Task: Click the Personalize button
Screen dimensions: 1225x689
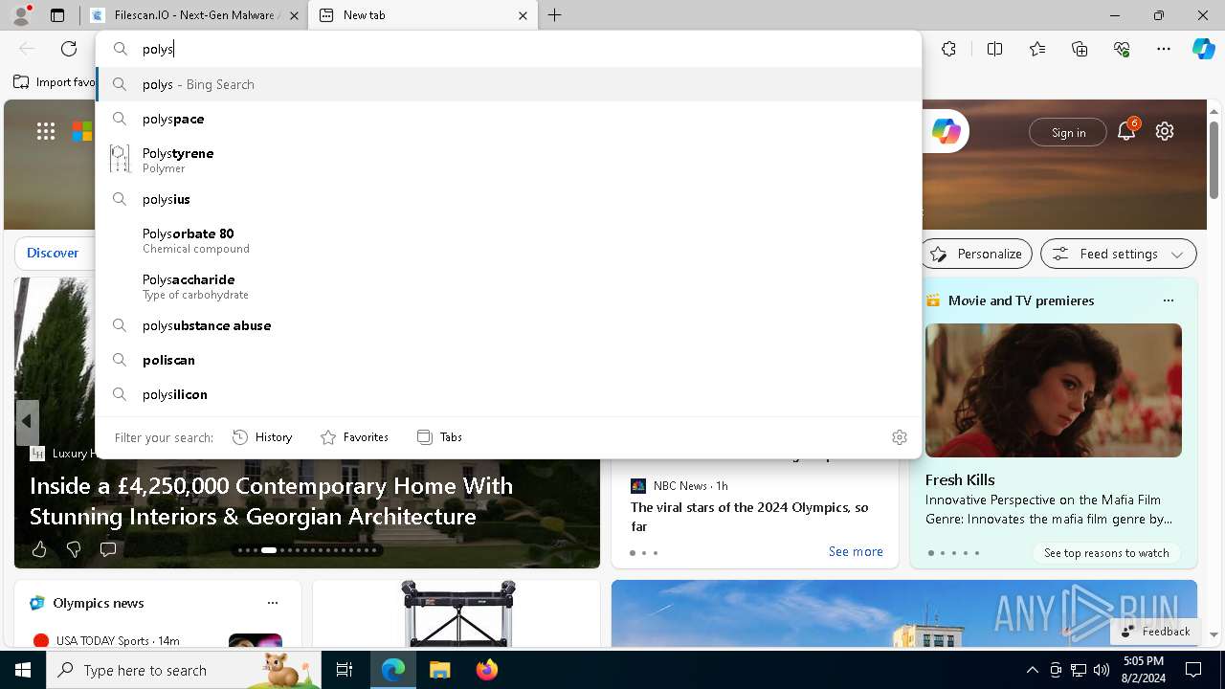Action: tap(976, 254)
